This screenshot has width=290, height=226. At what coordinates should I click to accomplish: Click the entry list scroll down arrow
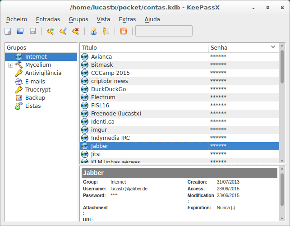[x=282, y=161]
